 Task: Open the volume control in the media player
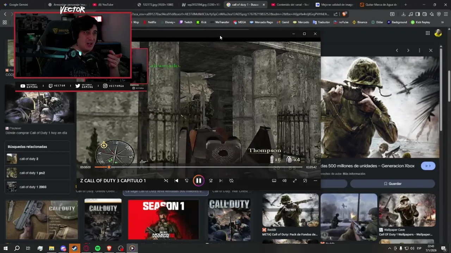[284, 181]
